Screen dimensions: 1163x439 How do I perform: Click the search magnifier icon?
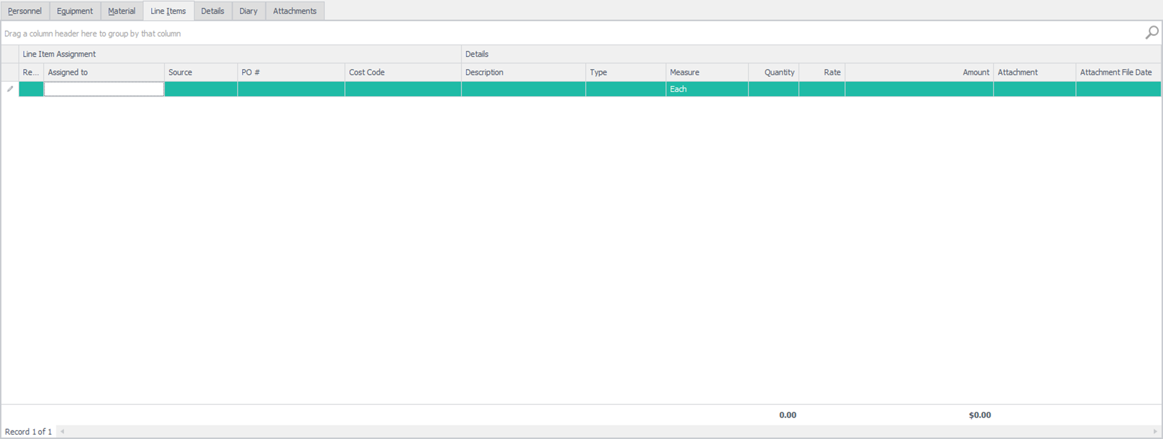pyautogui.click(x=1152, y=33)
